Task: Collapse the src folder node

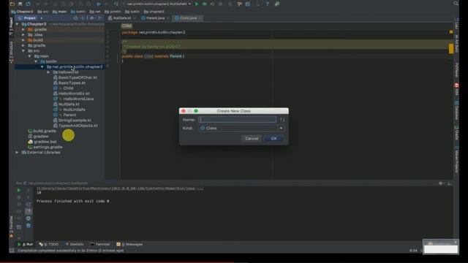Action: (23, 50)
